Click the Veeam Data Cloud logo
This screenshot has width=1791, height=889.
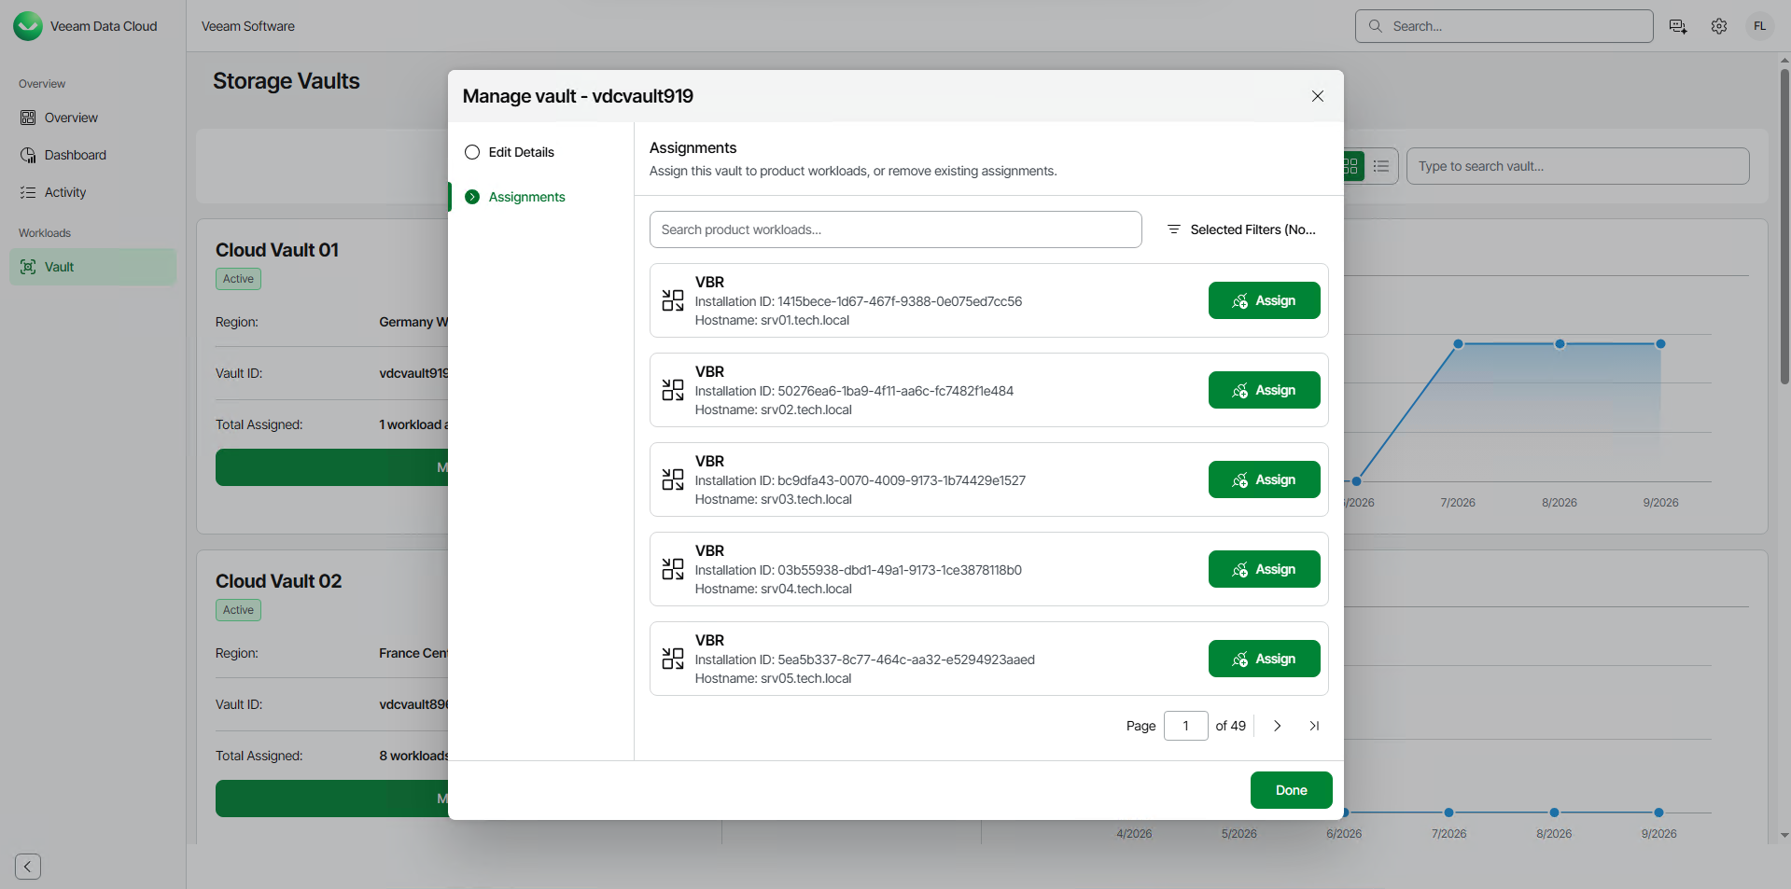tap(28, 26)
